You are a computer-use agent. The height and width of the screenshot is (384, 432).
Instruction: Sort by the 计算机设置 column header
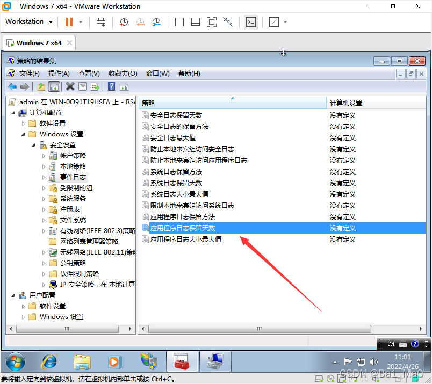pyautogui.click(x=376, y=103)
